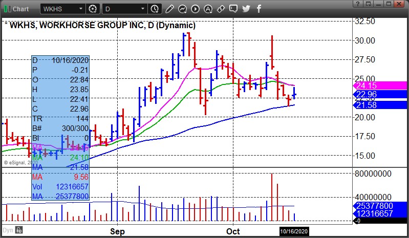Open the chat speech-bubble icon

click(233, 9)
